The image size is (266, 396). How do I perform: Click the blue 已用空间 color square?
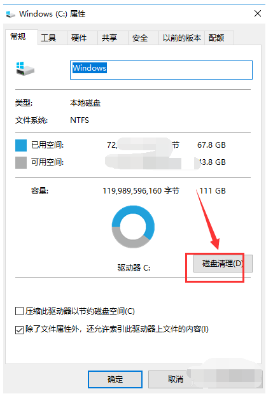[21, 145]
